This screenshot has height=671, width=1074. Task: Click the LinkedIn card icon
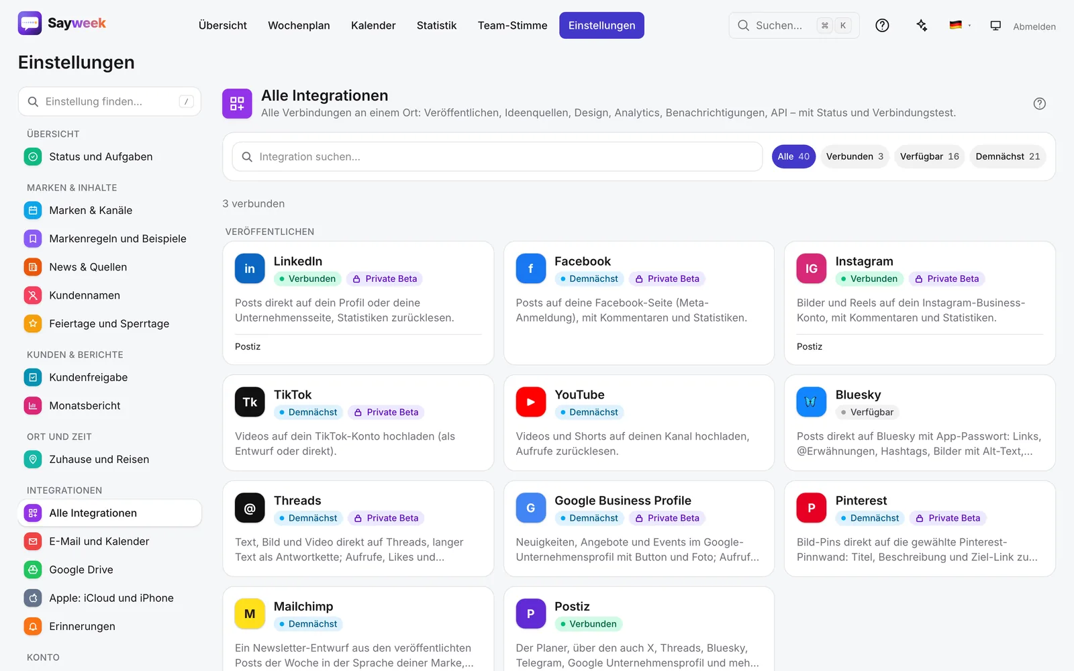pos(250,268)
